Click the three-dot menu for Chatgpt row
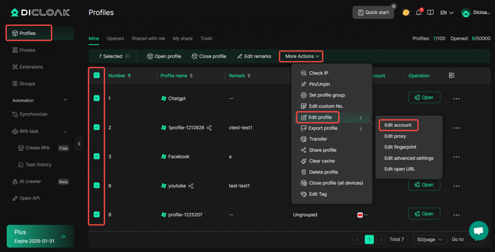The width and height of the screenshot is (495, 252). pyautogui.click(x=456, y=98)
